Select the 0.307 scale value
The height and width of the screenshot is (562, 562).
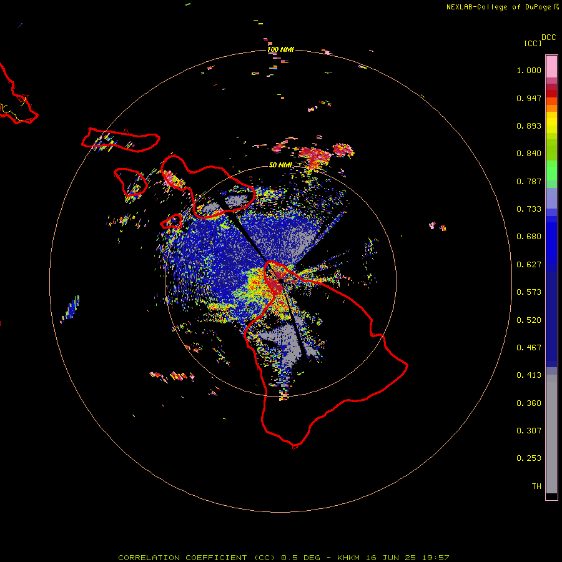[x=529, y=431]
